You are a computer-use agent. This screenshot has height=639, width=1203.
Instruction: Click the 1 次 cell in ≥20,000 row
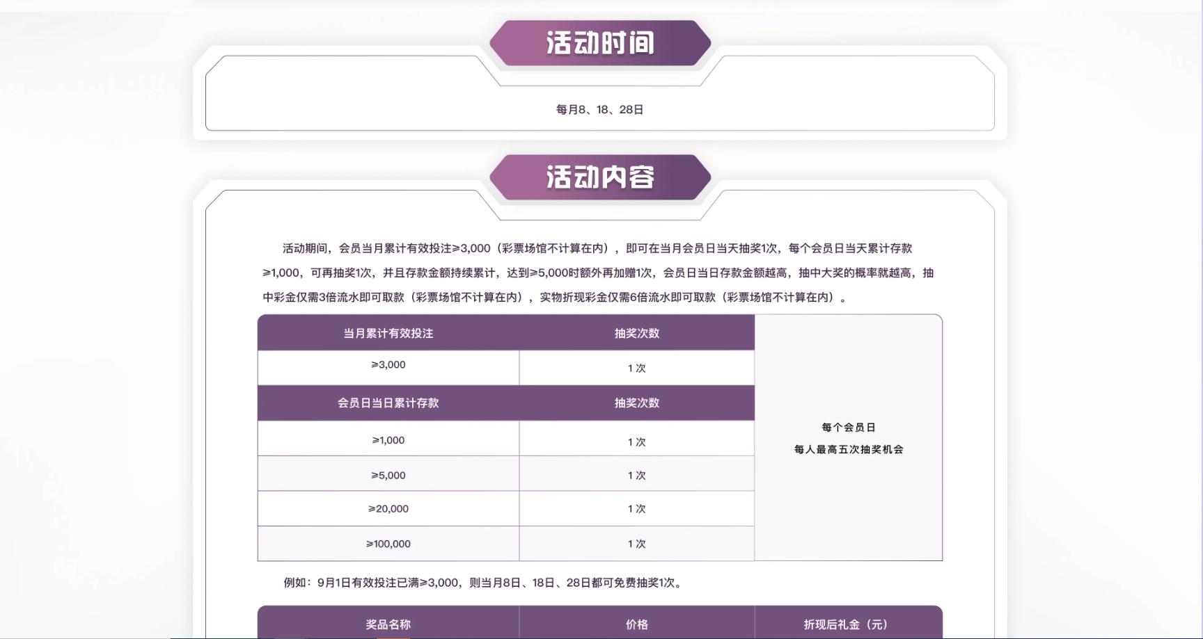tap(636, 509)
